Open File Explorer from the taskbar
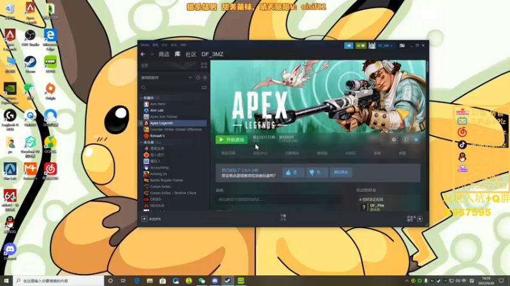This screenshot has width=510, height=286. click(x=150, y=280)
